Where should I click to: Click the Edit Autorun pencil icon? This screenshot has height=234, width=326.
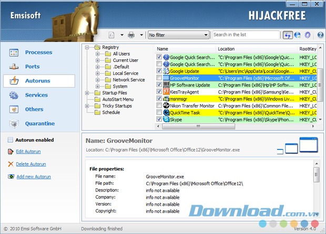pos(11,152)
